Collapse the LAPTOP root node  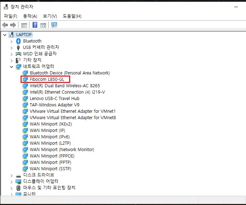coord(5,35)
